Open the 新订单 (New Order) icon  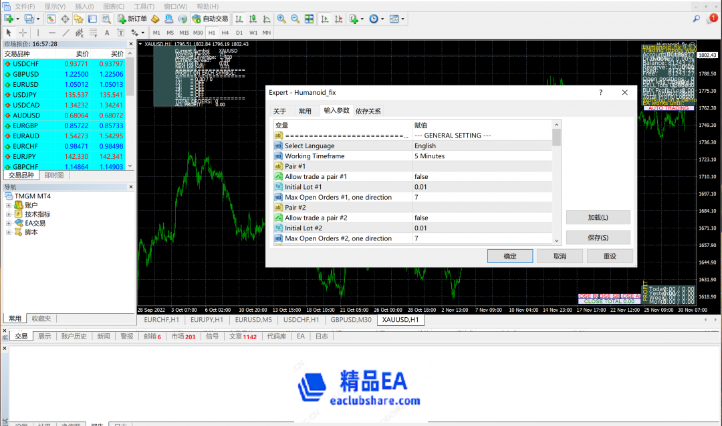click(134, 19)
